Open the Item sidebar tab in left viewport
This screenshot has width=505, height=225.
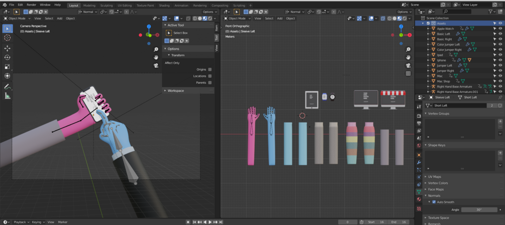pyautogui.click(x=217, y=28)
